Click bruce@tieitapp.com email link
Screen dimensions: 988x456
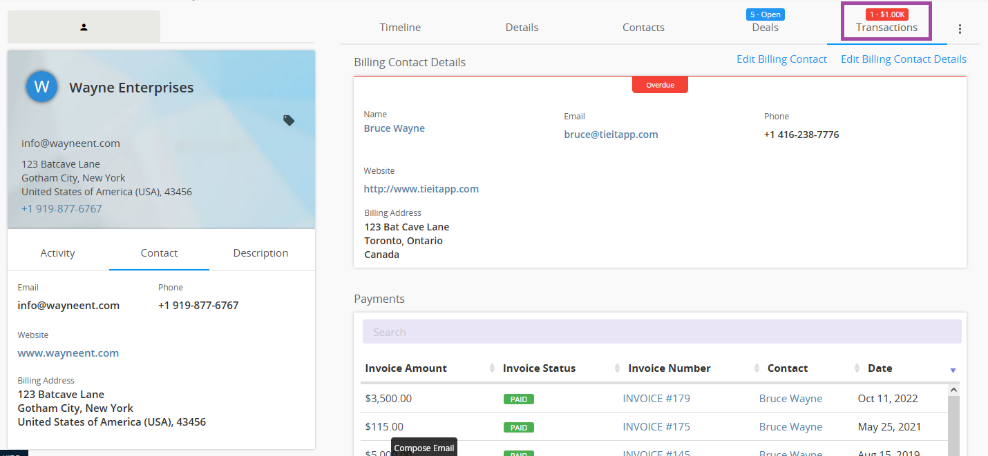point(611,135)
